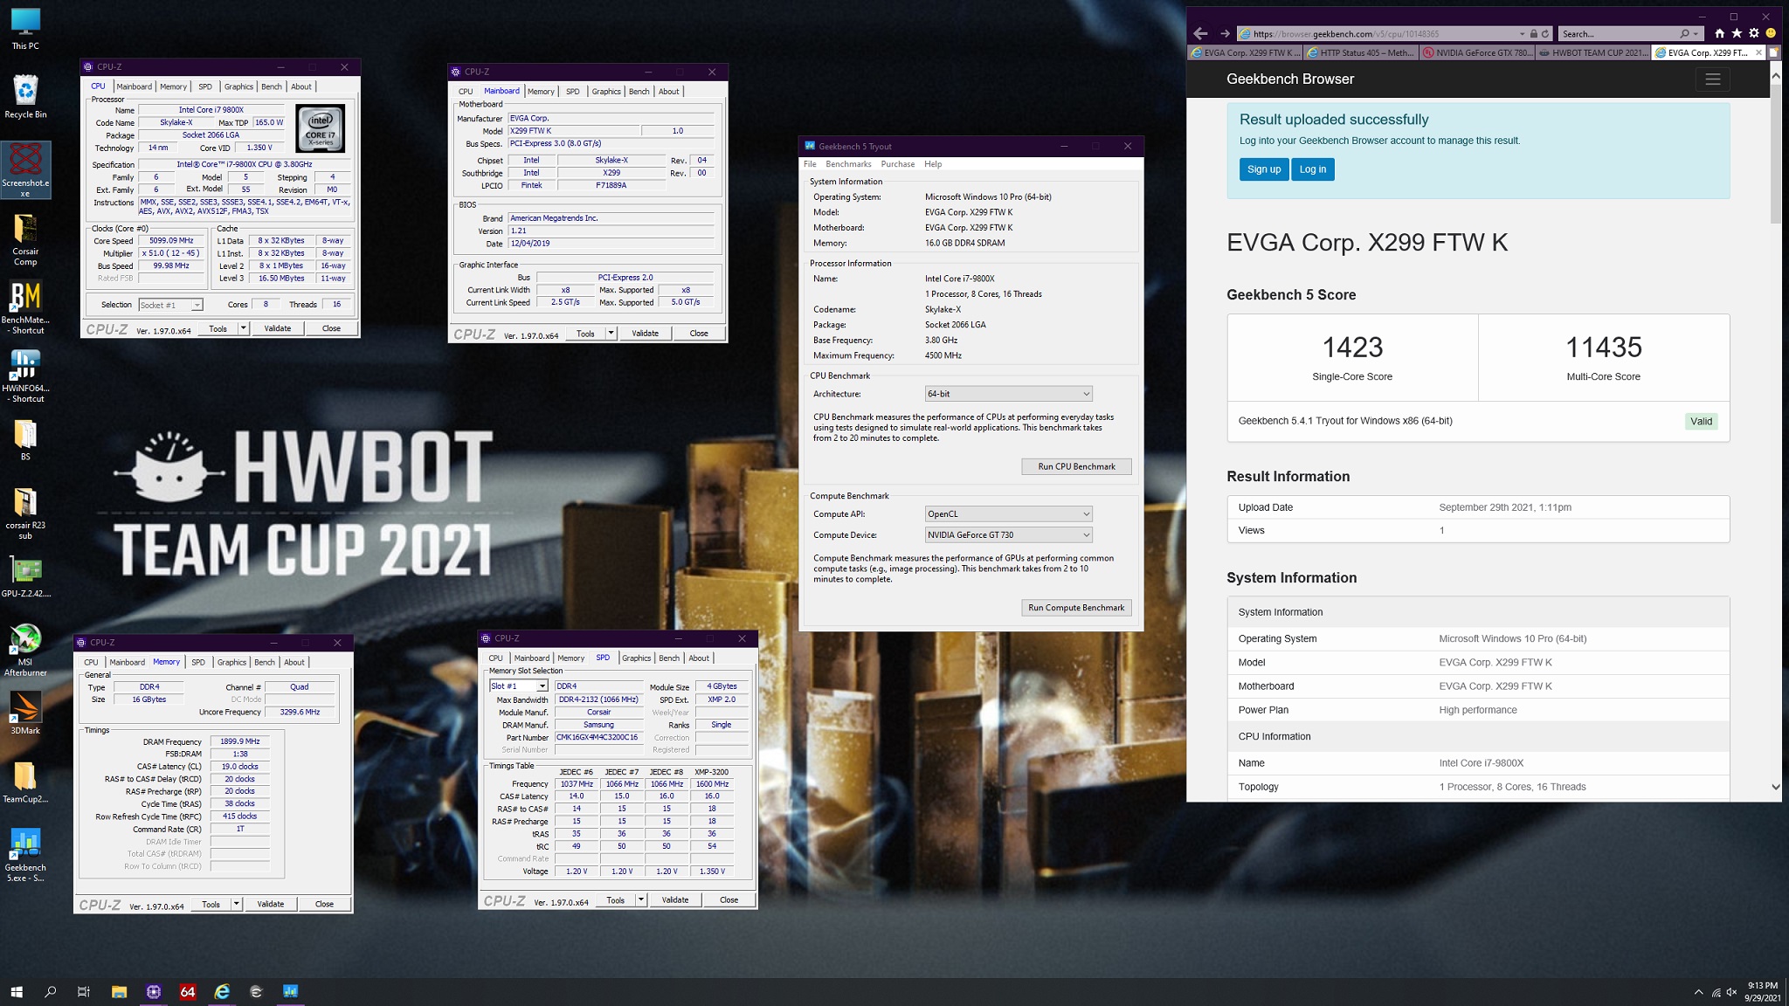
Task: Click the smiley feedback icon
Action: [x=1771, y=33]
